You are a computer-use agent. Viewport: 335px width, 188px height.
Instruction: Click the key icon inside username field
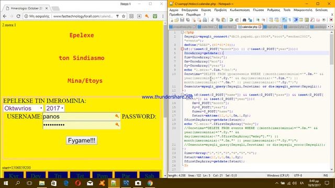point(117,116)
